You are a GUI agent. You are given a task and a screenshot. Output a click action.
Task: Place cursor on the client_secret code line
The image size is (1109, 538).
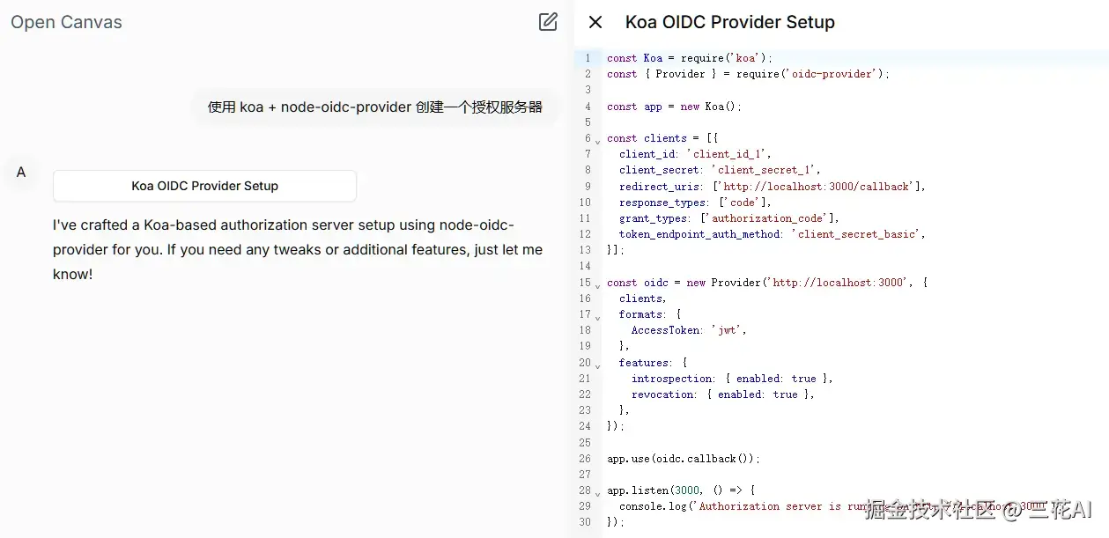click(x=719, y=170)
